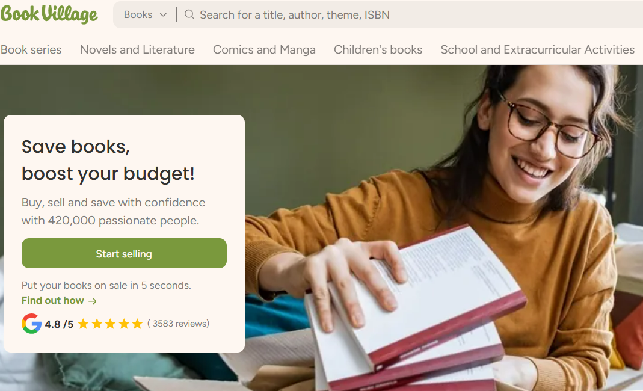Click the magnifying glass search icon
643x391 pixels.
click(189, 15)
